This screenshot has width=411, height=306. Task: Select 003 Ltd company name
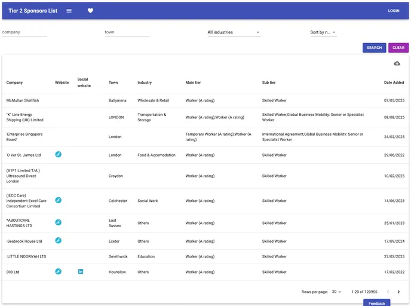click(13, 272)
